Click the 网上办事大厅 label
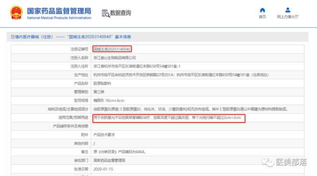Image resolution: width=317 pixels, height=176 pixels. [x=288, y=17]
